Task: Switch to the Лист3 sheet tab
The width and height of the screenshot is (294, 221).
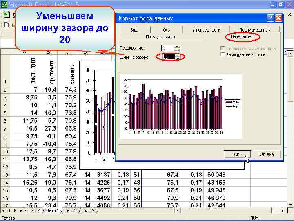Action: click(89, 211)
